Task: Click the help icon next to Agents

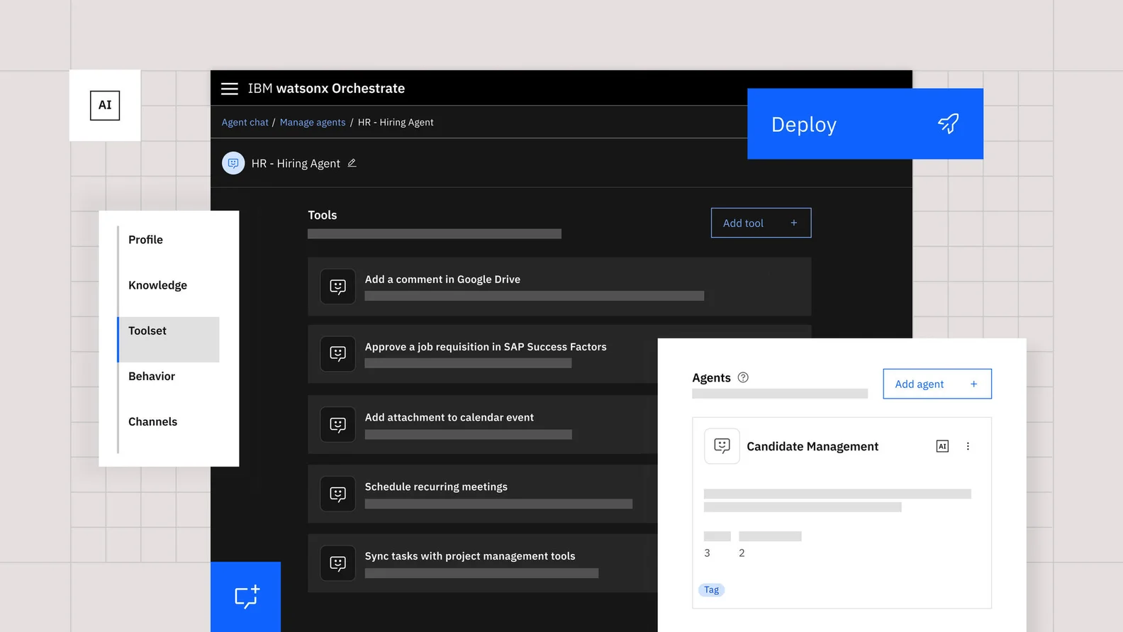Action: pyautogui.click(x=743, y=377)
